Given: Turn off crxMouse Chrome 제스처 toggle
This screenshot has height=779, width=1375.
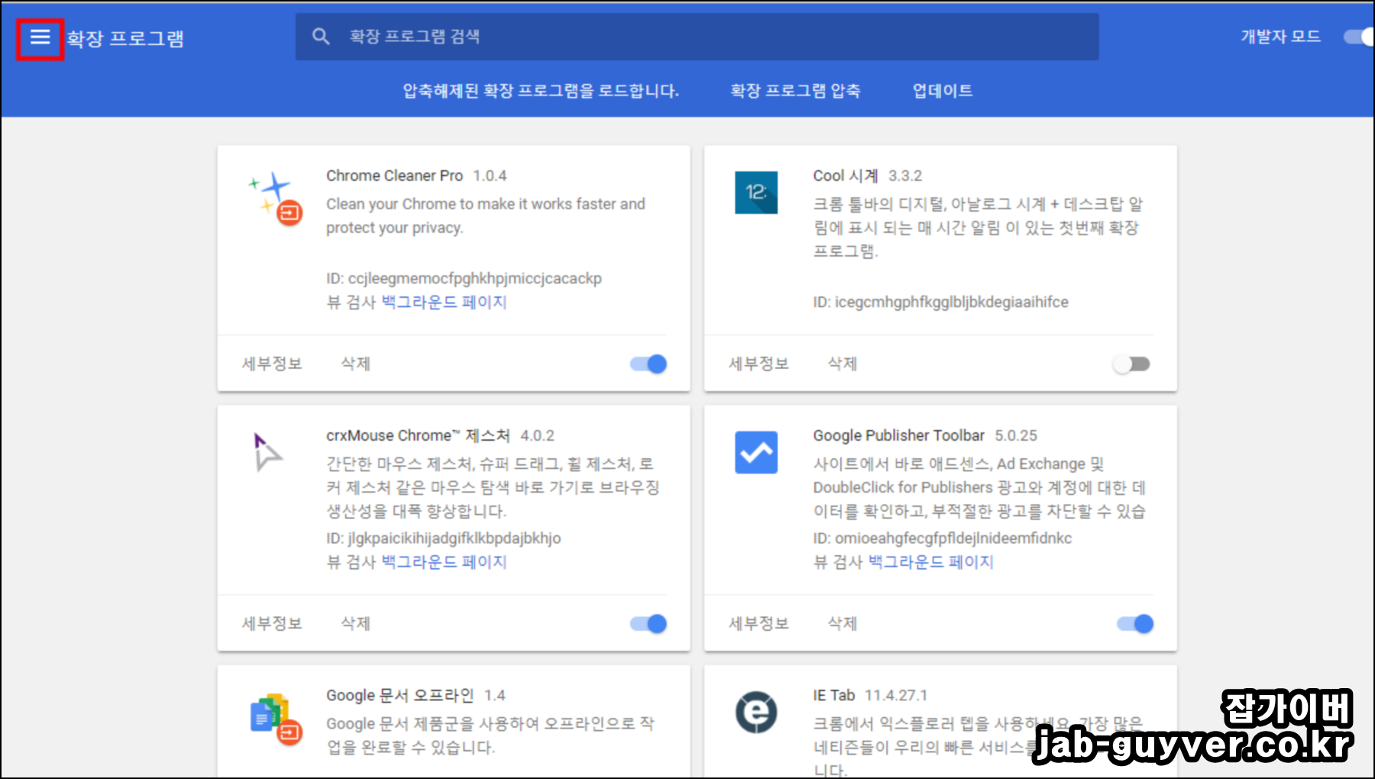Looking at the screenshot, I should 649,624.
